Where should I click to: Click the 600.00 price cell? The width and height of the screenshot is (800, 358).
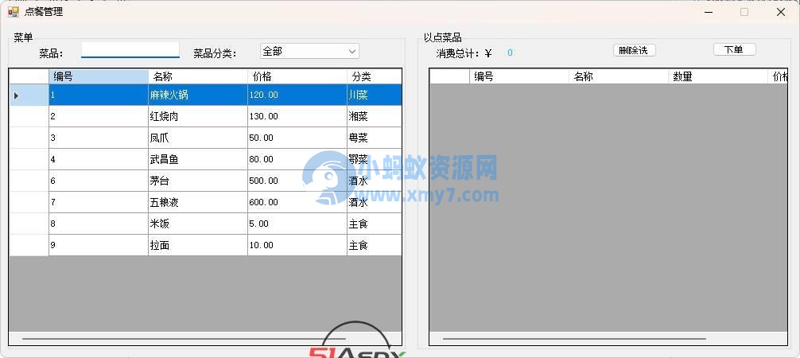coord(297,202)
